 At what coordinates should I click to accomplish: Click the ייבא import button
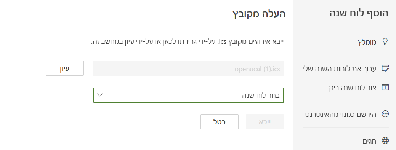point(265,122)
